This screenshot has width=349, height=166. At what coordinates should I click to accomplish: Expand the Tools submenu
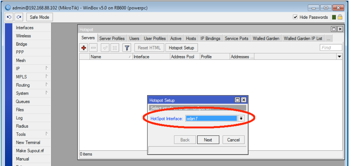click(32, 134)
